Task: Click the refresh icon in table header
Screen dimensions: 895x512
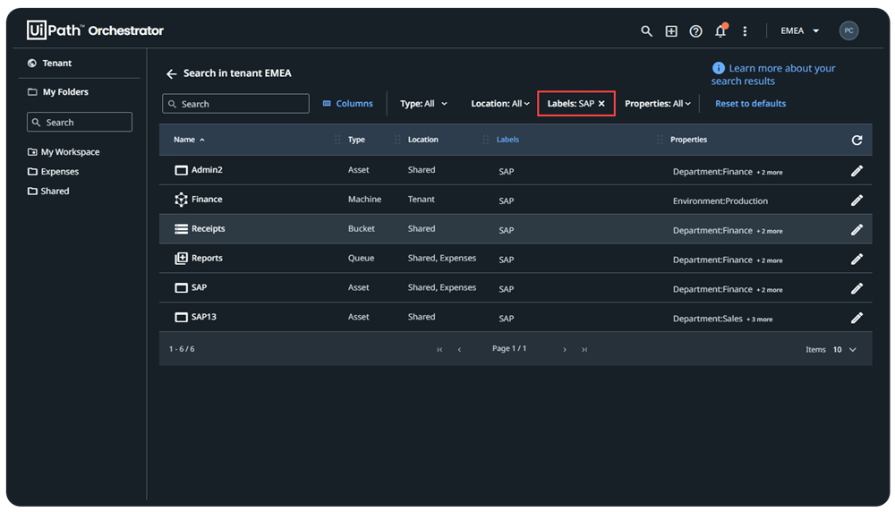Action: (x=857, y=141)
